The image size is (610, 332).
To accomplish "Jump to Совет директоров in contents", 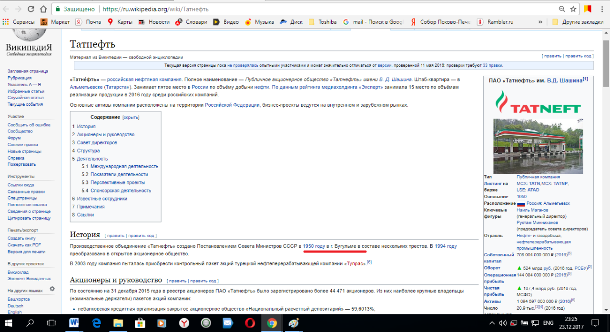I will [97, 143].
